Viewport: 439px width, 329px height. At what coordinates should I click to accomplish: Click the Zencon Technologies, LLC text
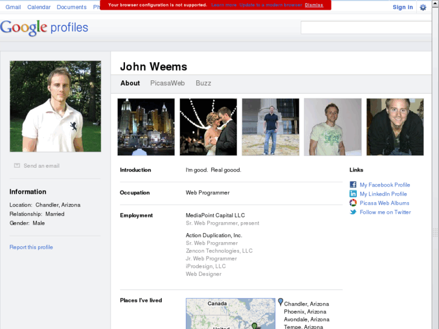[x=219, y=251]
